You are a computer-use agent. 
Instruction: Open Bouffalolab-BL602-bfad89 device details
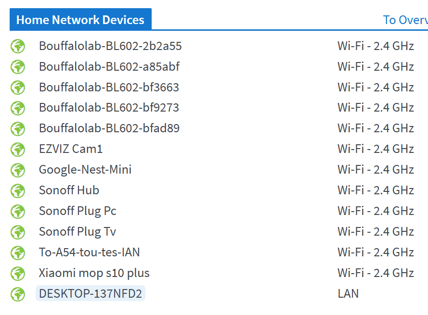pyautogui.click(x=109, y=128)
